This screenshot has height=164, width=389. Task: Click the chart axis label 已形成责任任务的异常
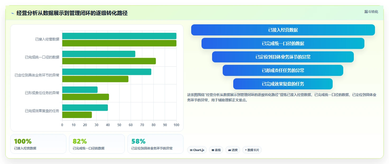click(x=42, y=93)
